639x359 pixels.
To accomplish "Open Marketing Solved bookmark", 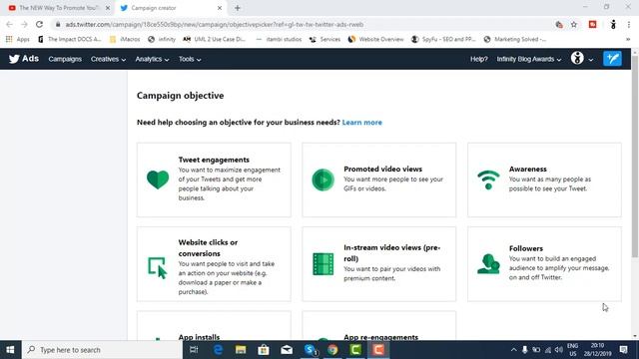I will coord(515,39).
